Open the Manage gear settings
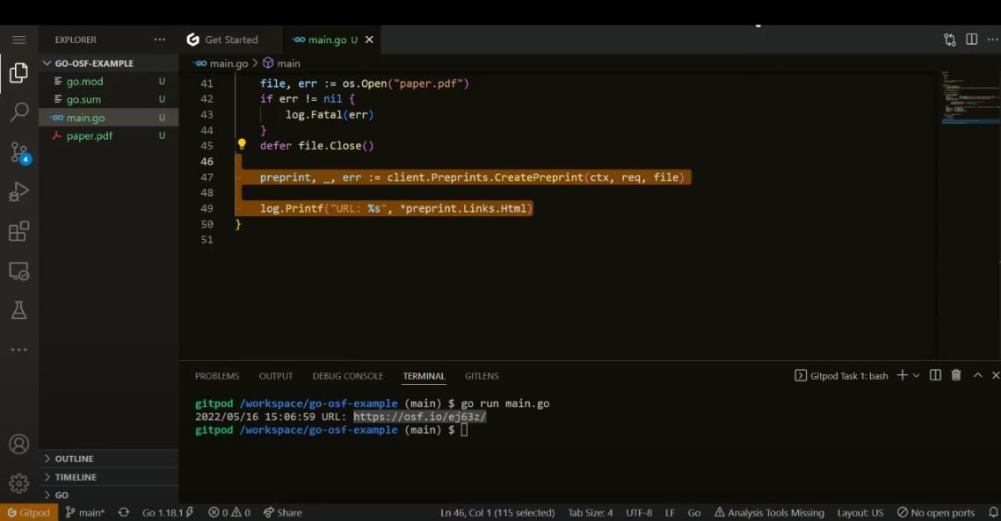The image size is (1001, 521). [18, 483]
